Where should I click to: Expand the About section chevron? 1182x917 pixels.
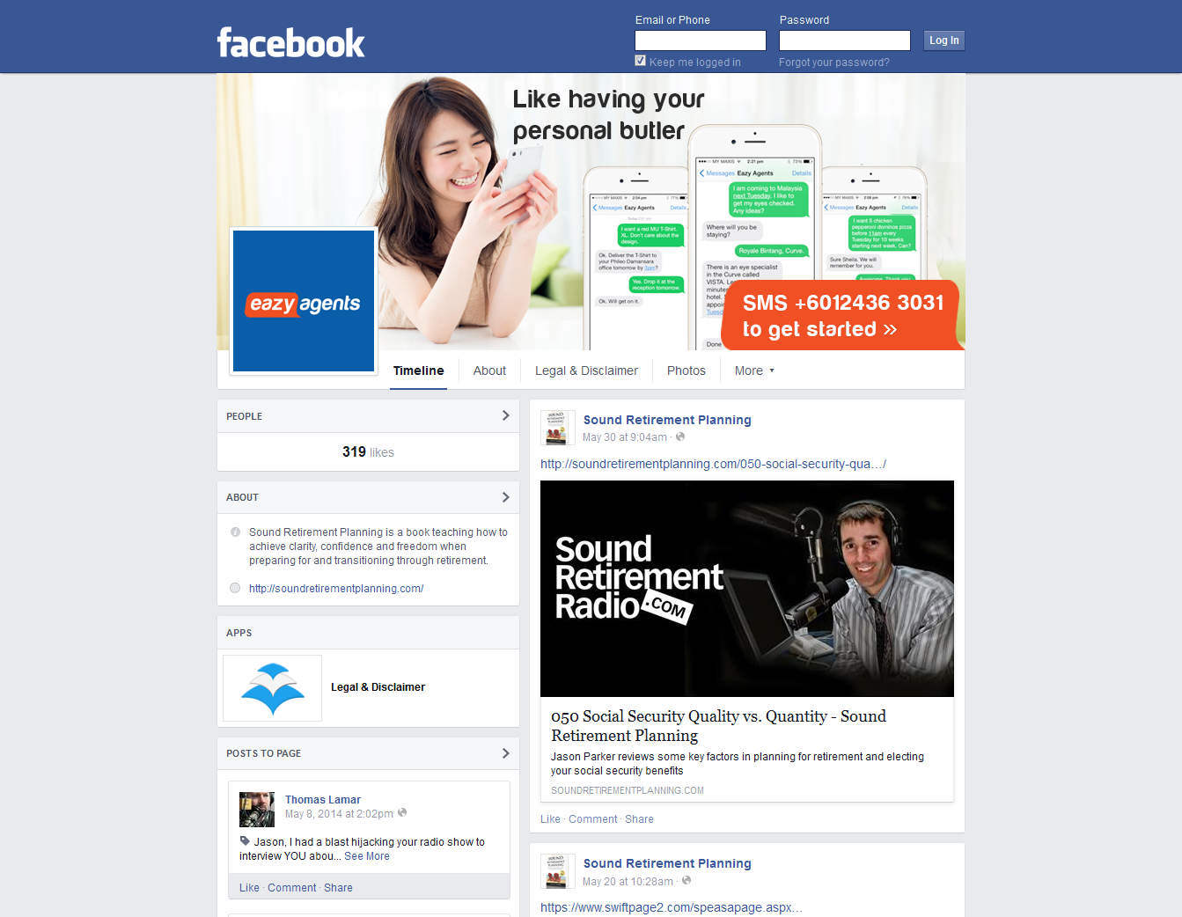(x=505, y=497)
